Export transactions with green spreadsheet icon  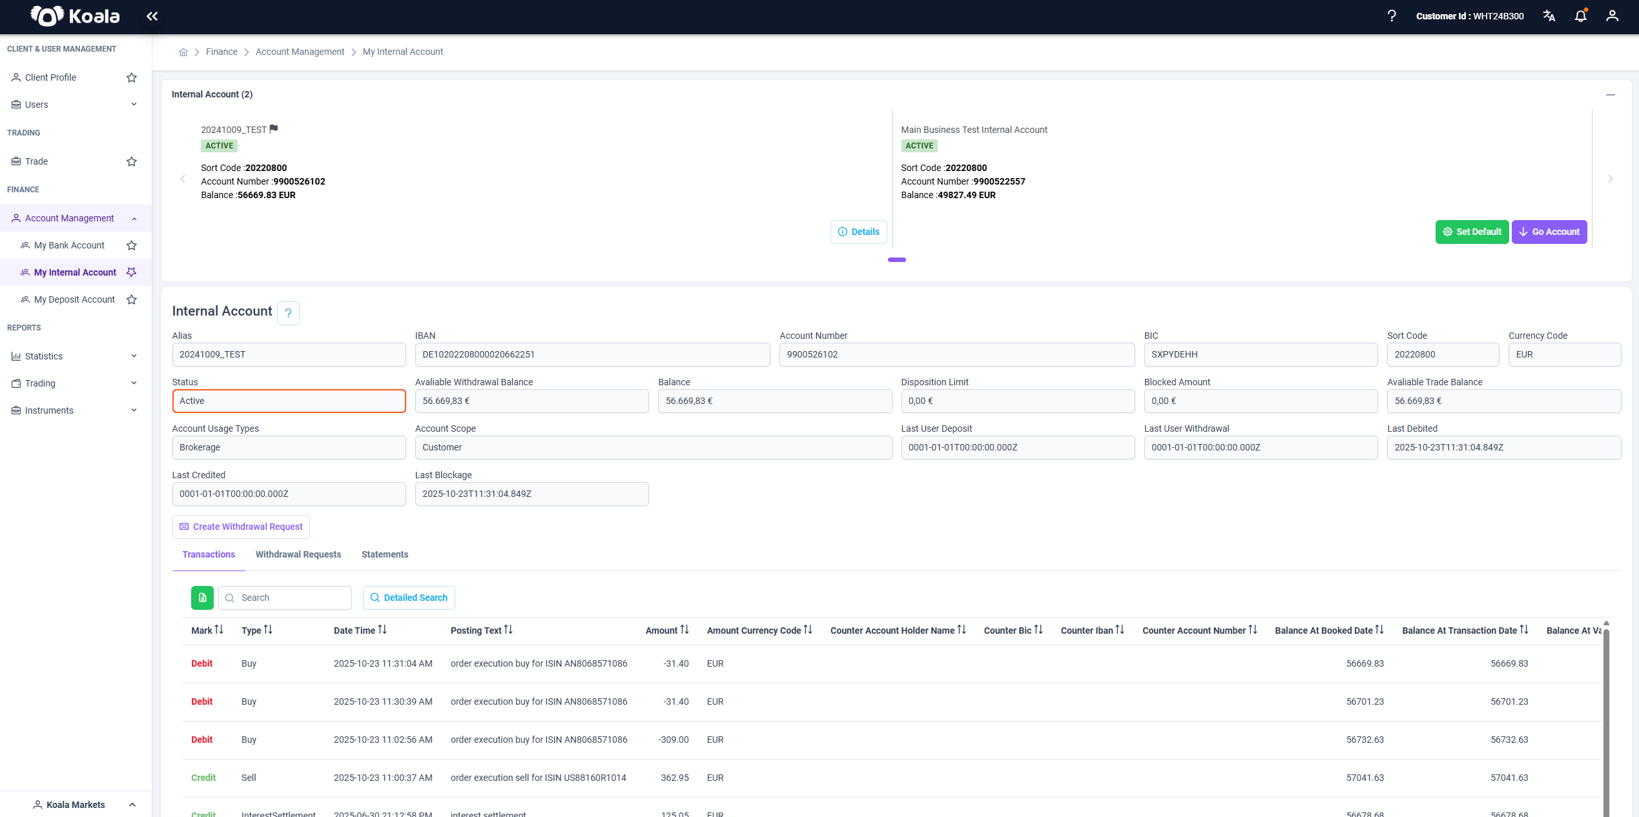[202, 598]
